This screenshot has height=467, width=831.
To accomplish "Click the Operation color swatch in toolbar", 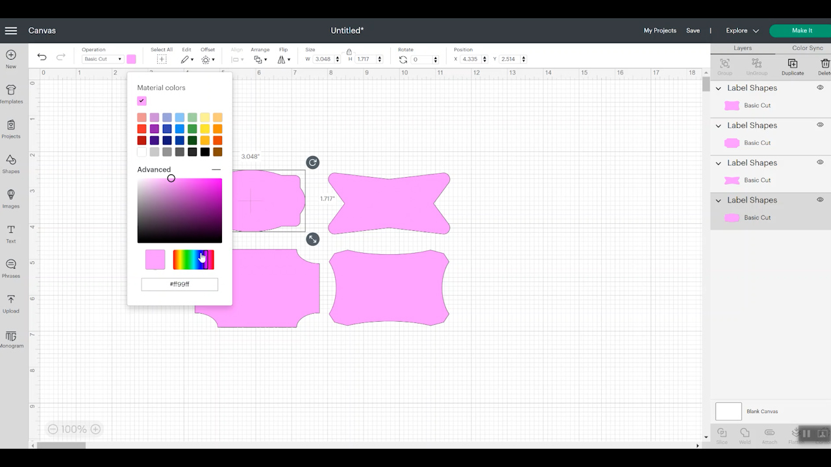I will (131, 59).
